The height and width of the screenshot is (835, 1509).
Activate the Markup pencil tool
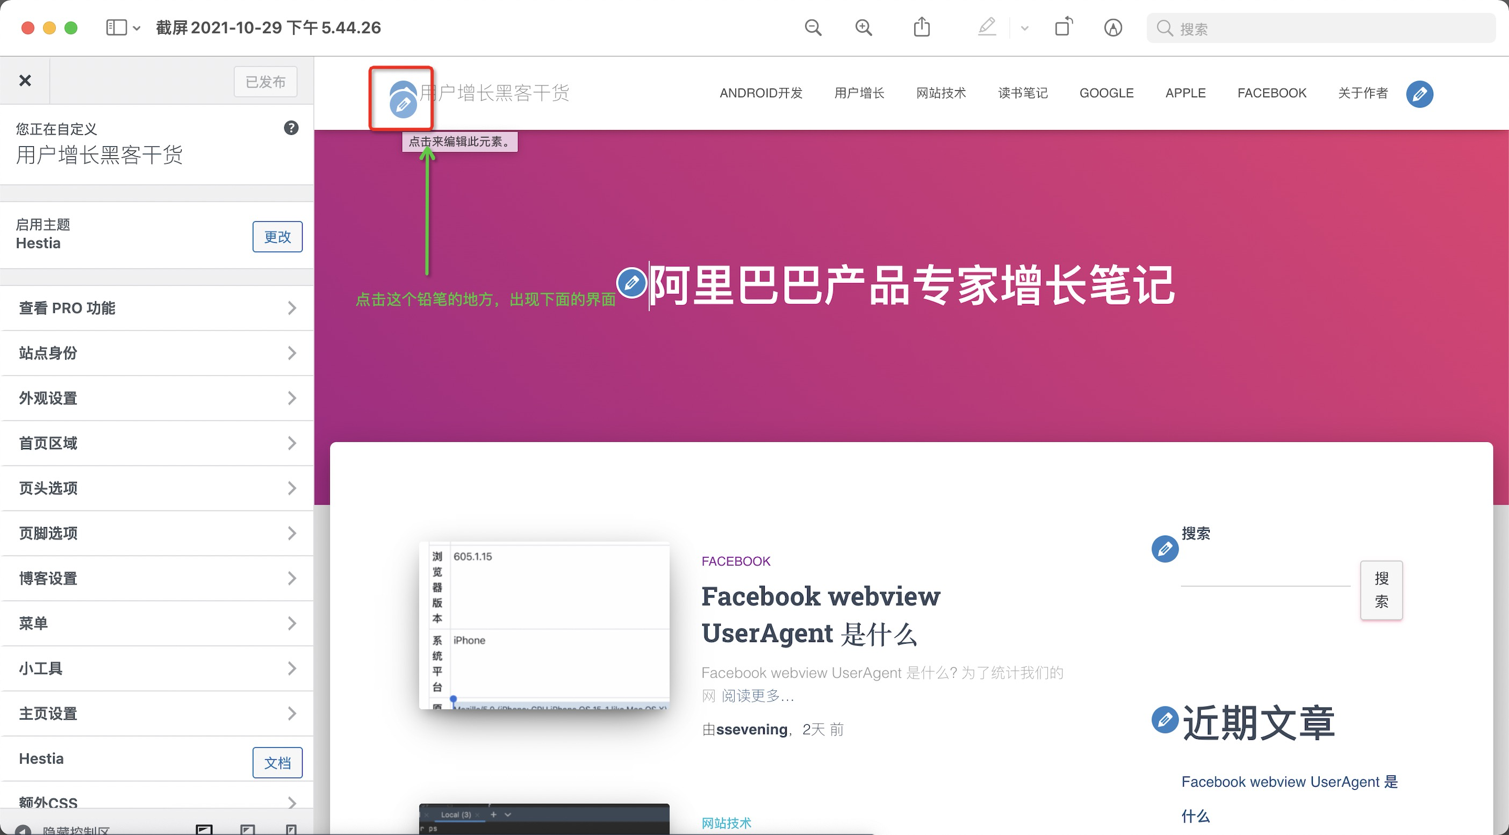[x=987, y=27]
